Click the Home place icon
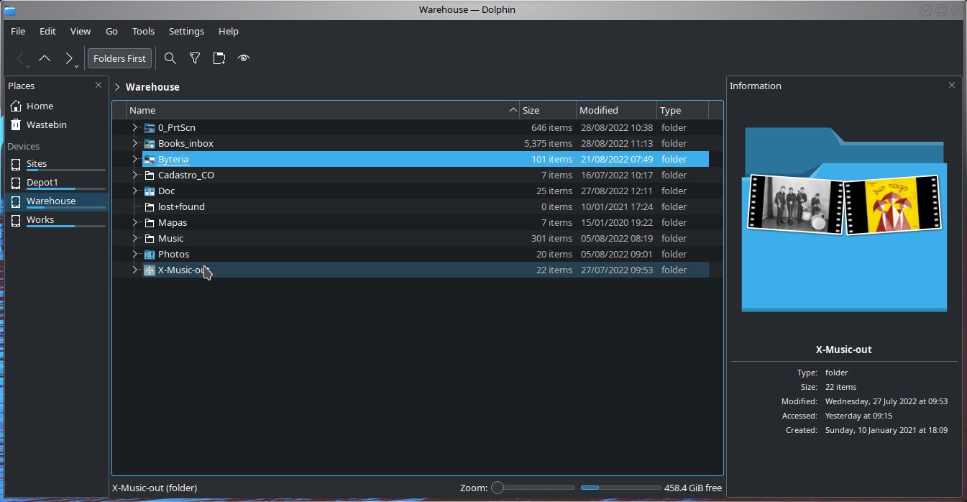The height and width of the screenshot is (502, 967). pyautogui.click(x=16, y=106)
